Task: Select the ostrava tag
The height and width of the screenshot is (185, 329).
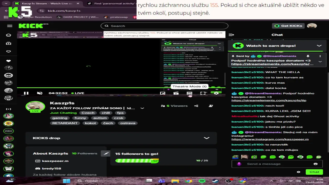Action: pos(128,123)
